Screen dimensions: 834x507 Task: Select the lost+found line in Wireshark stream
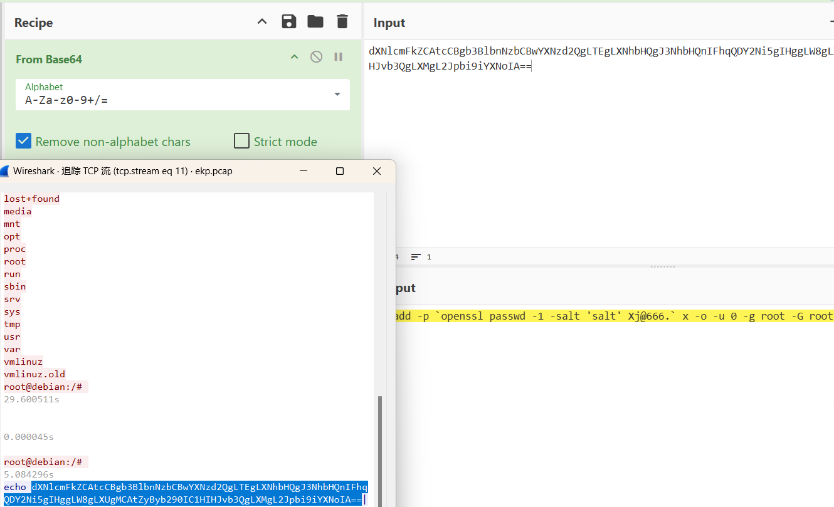click(31, 199)
